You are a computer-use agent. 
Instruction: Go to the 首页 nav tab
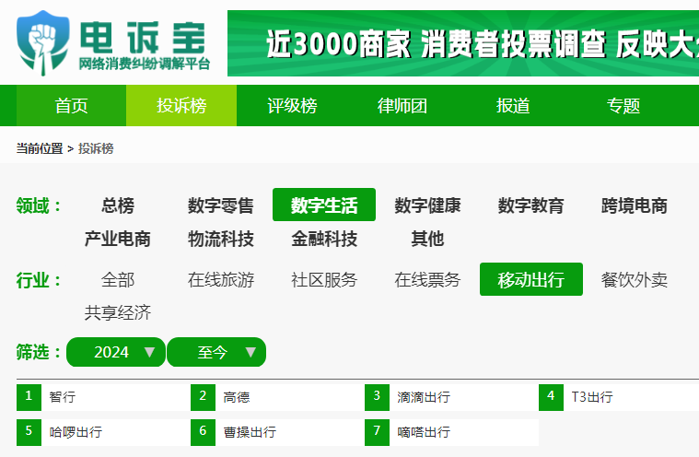(71, 106)
